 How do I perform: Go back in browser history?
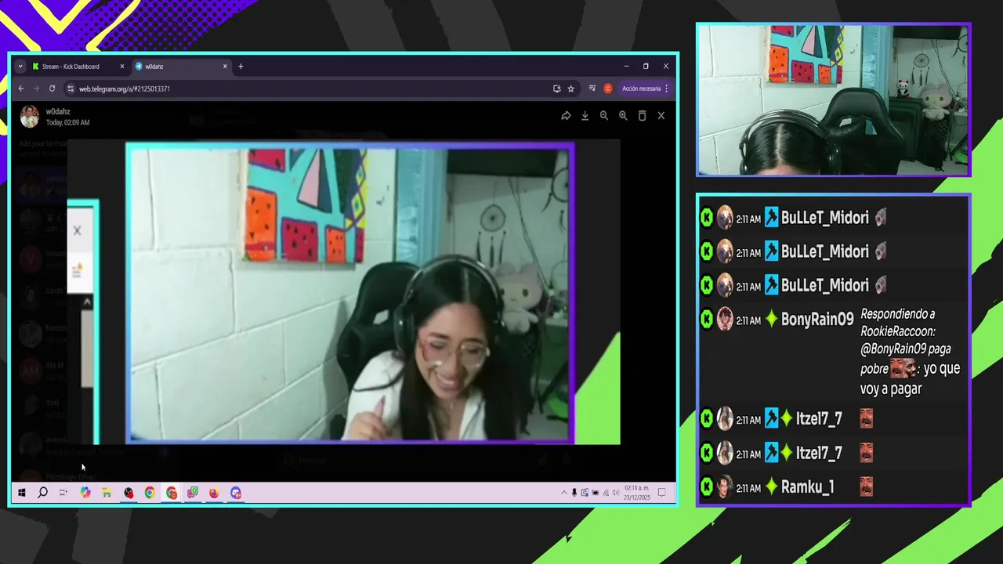point(21,89)
